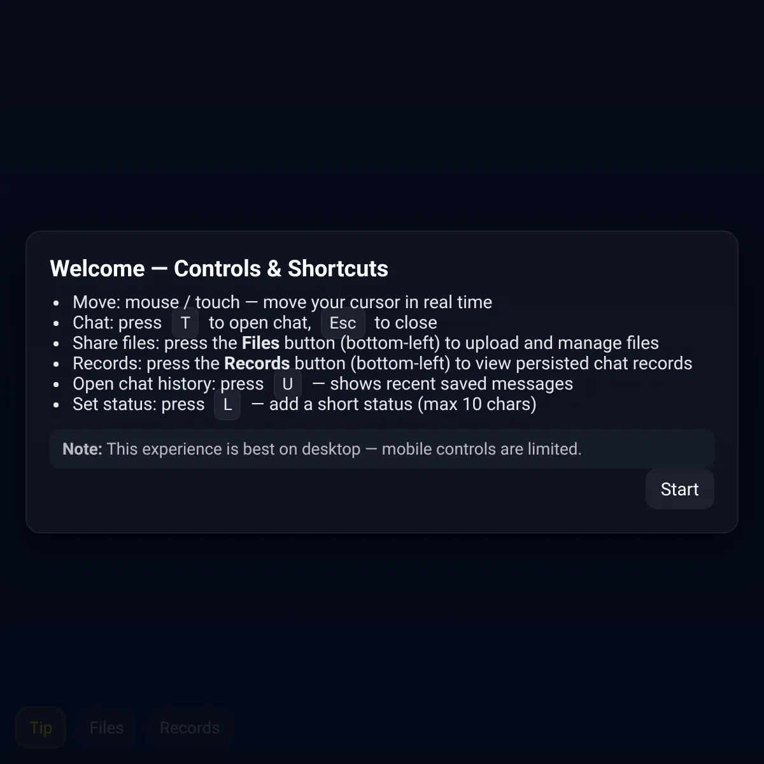Click the Start button in welcome dialog
This screenshot has width=764, height=764.
[x=679, y=489]
